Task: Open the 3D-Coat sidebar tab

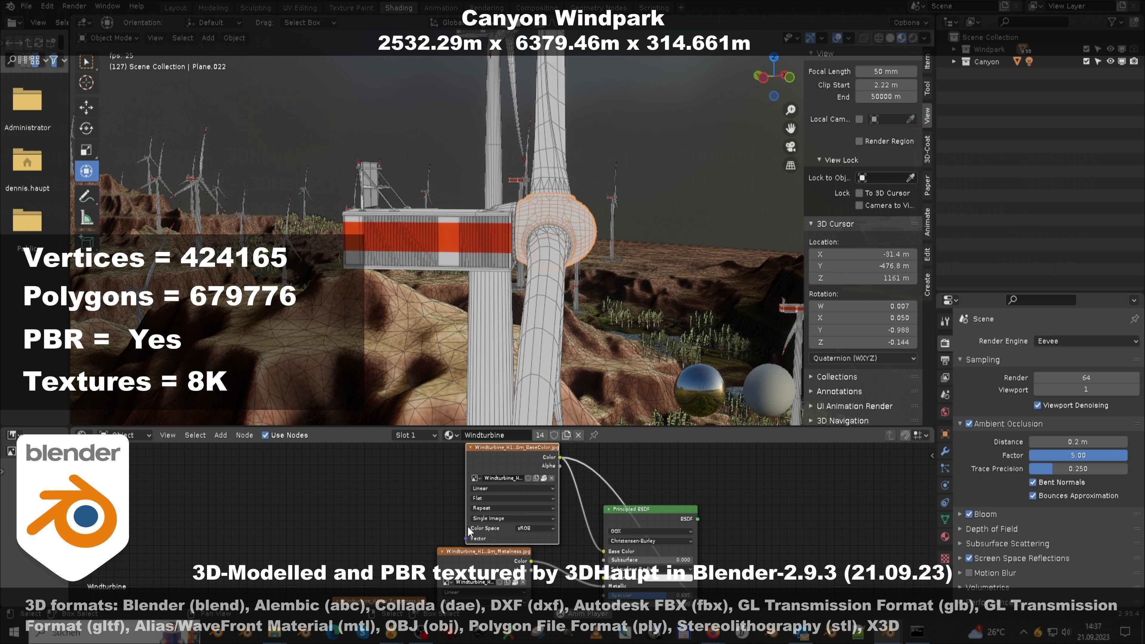Action: pos(927,149)
